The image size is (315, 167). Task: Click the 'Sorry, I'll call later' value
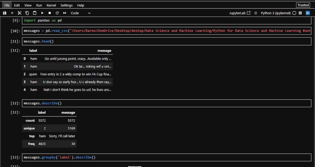62,136
